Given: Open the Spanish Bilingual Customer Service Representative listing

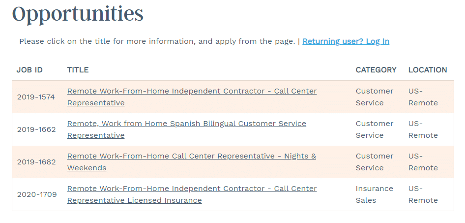Looking at the screenshot, I should [186, 124].
